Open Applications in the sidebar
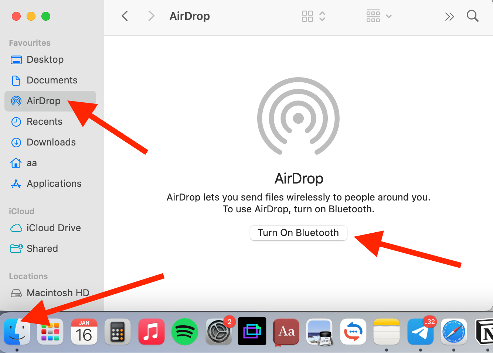Screen dimensions: 493x353 pos(50,184)
